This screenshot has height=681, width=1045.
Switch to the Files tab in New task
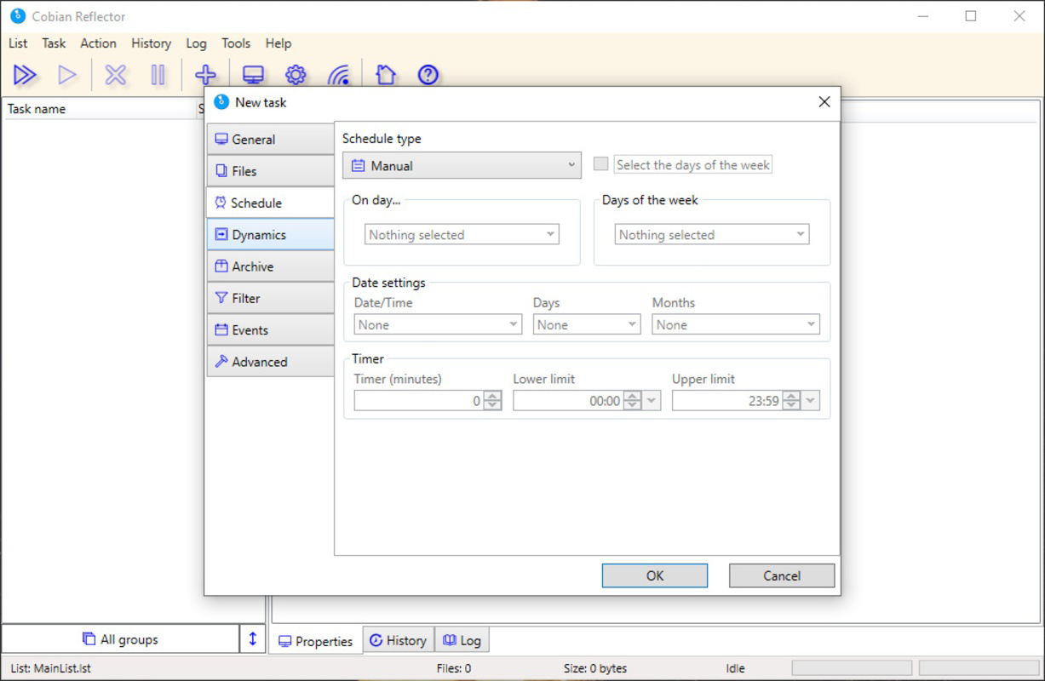(270, 171)
